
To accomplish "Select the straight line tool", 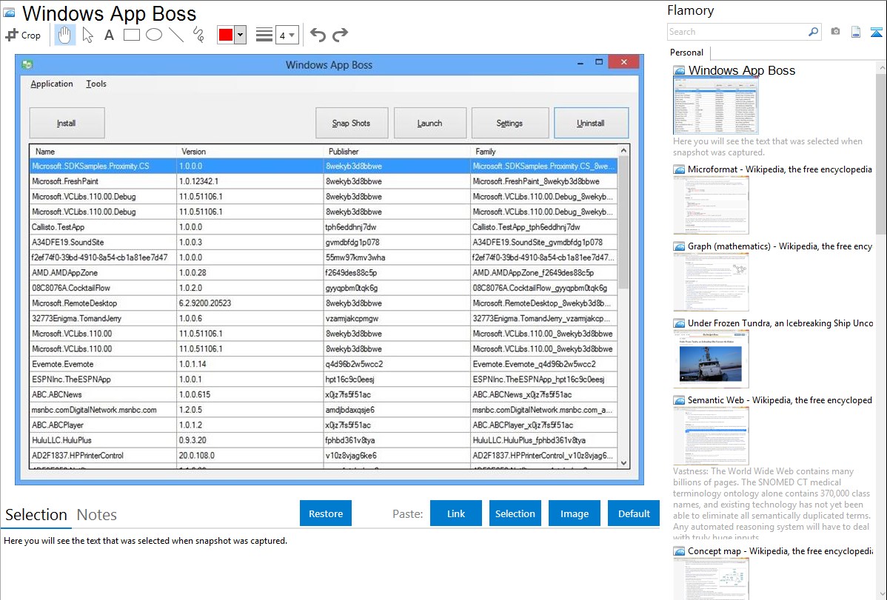I will coord(176,35).
